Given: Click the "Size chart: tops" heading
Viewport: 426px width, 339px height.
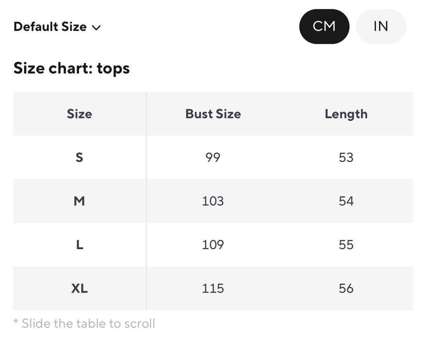Looking at the screenshot, I should click(71, 69).
